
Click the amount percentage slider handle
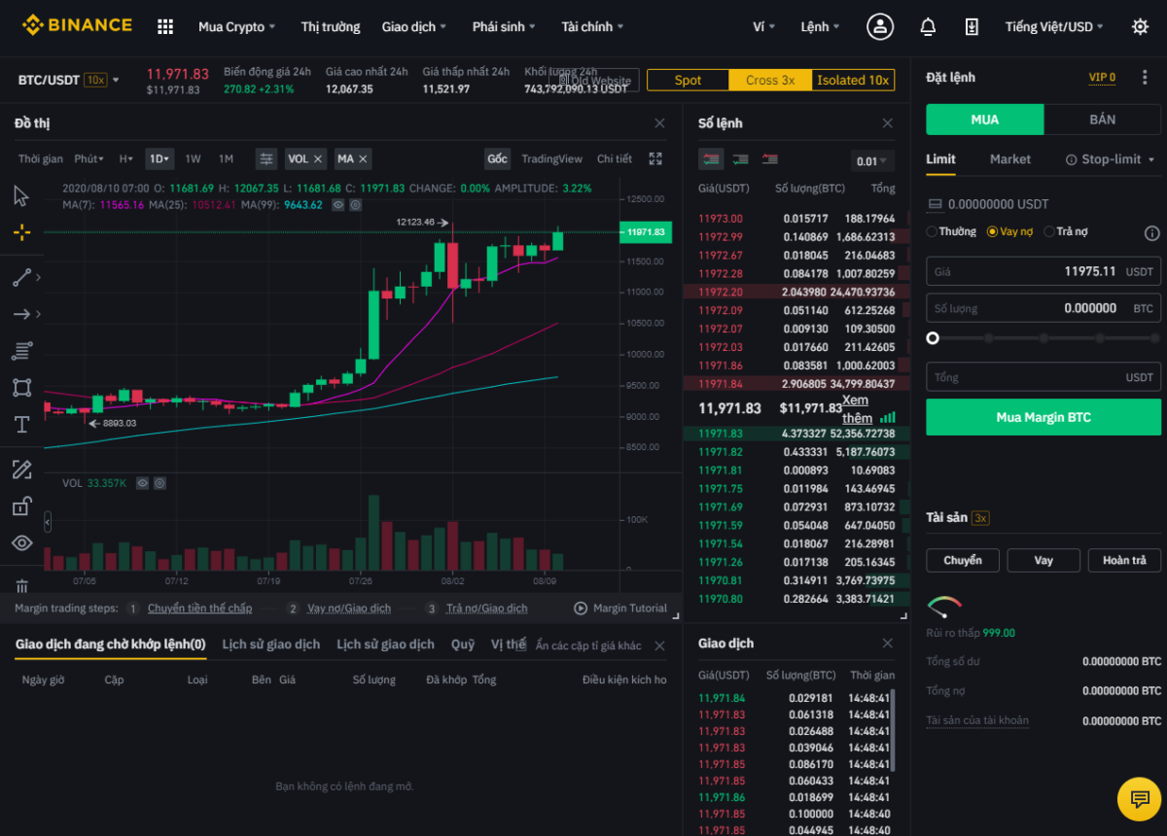[933, 338]
